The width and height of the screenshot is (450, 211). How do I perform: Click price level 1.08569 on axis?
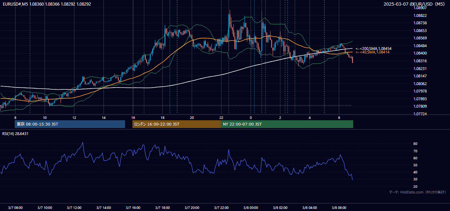coord(420,38)
